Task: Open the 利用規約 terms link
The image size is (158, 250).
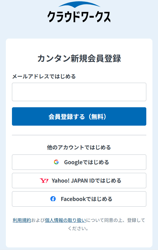Action: point(22,220)
